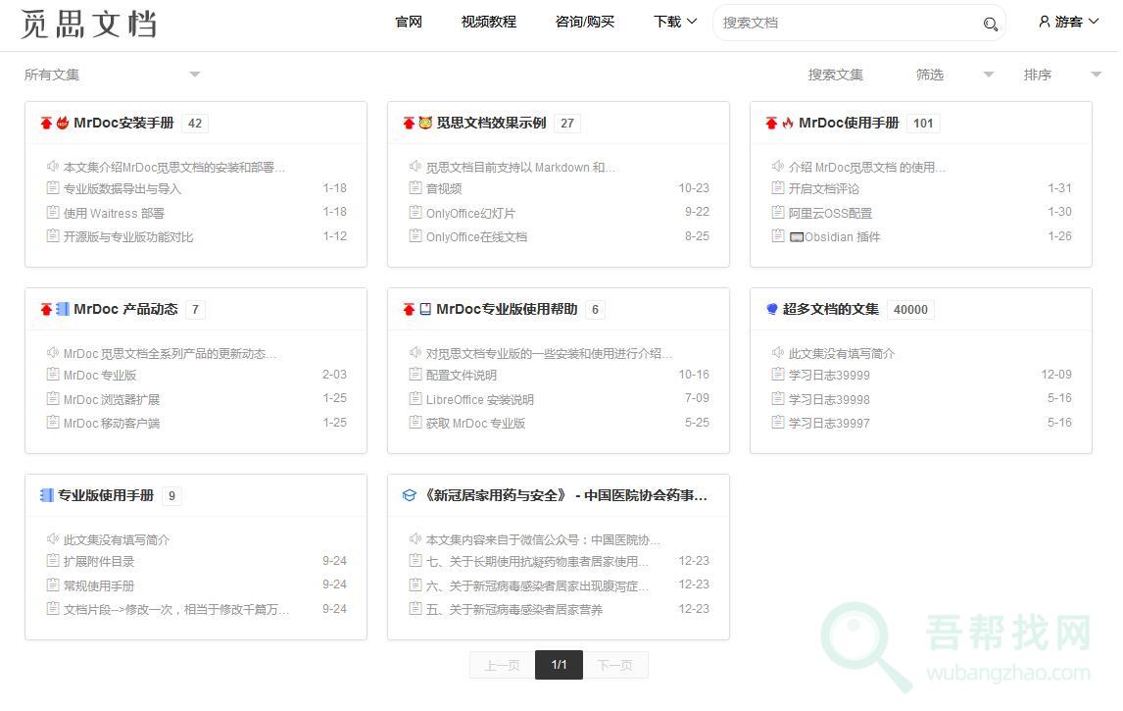Click the blue bubble icon beside 超多文档的文集
The width and height of the screenshot is (1123, 711).
772,310
